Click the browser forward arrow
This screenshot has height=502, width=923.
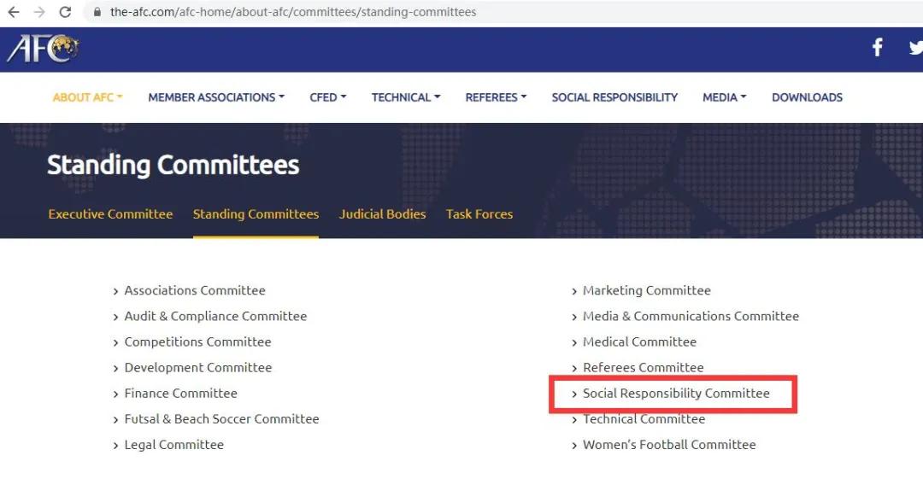click(39, 12)
